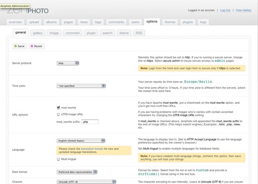Viewport: 258px width, 184px height.
Task: Click the 'Date format:' label
Action: (x=20, y=172)
